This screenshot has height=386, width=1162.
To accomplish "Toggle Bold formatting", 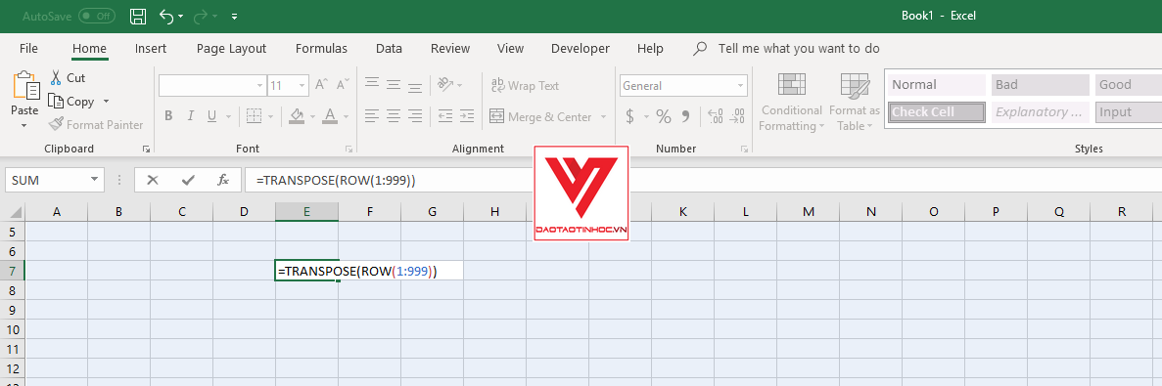I will click(x=168, y=116).
